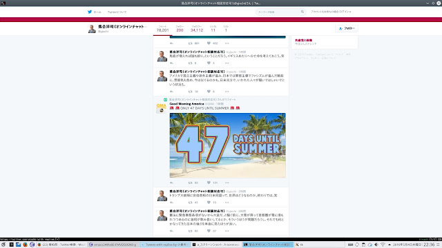Retweet the tweet with 3 likes

point(191,63)
